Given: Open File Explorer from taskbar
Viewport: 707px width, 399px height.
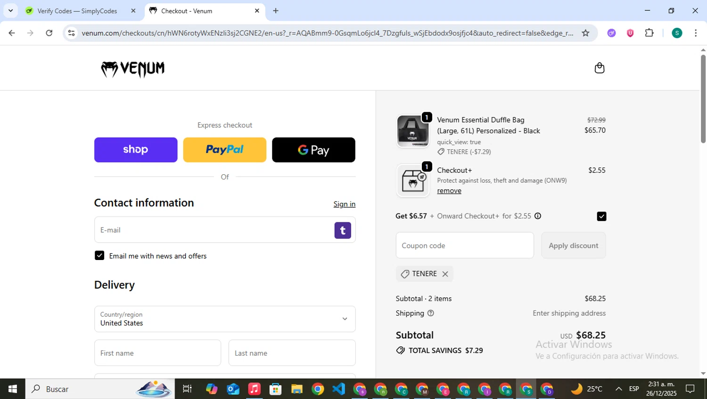Looking at the screenshot, I should point(296,389).
